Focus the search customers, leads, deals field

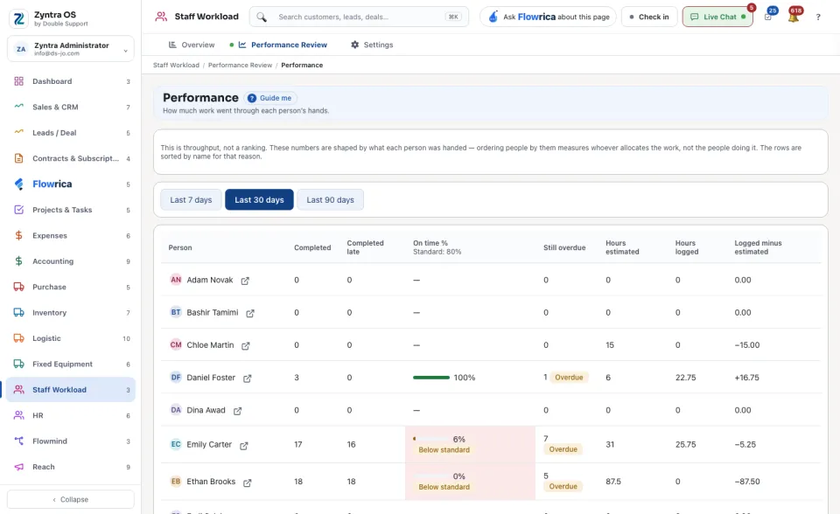pos(359,17)
